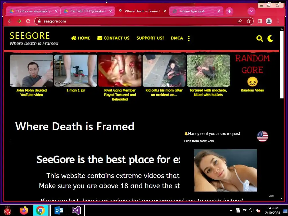Switch to Chrome on the taskbar
Viewport: 288px width, 216px height.
point(40,210)
